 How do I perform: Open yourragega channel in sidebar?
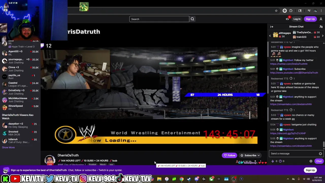(20, 61)
